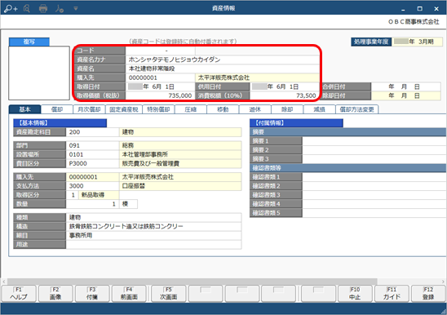Click the 構造 field with 鉄骨鉄筋コンクリート
This screenshot has width=447, height=315.
153,226
